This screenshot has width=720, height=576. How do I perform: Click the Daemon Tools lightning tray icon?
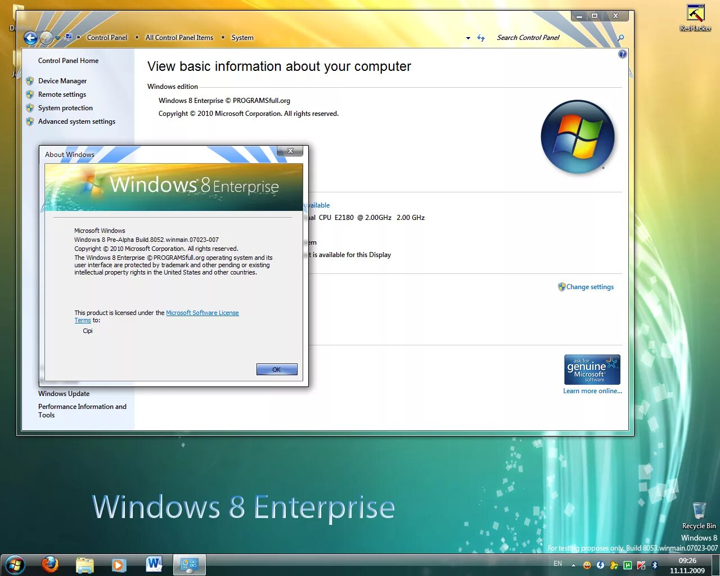600,565
